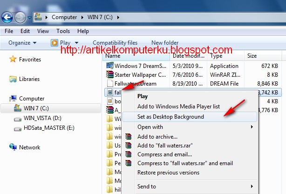This screenshot has height=194, width=286.
Task: Go back with the Back arrow button
Action: pyautogui.click(x=7, y=18)
